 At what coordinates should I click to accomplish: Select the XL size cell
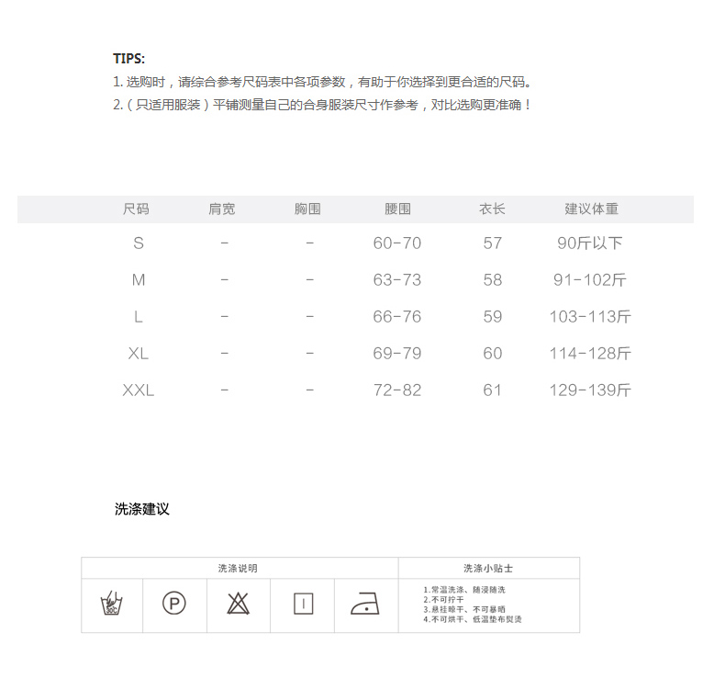(139, 354)
